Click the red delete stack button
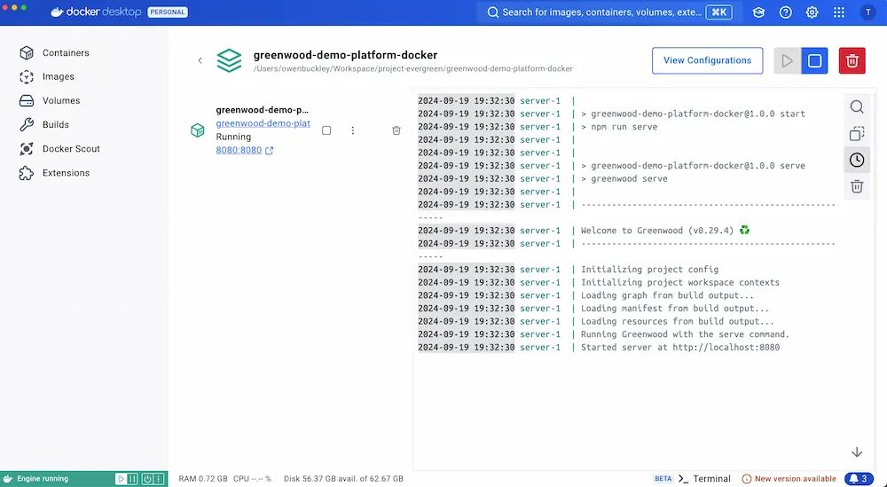The height and width of the screenshot is (487, 887). coord(852,60)
